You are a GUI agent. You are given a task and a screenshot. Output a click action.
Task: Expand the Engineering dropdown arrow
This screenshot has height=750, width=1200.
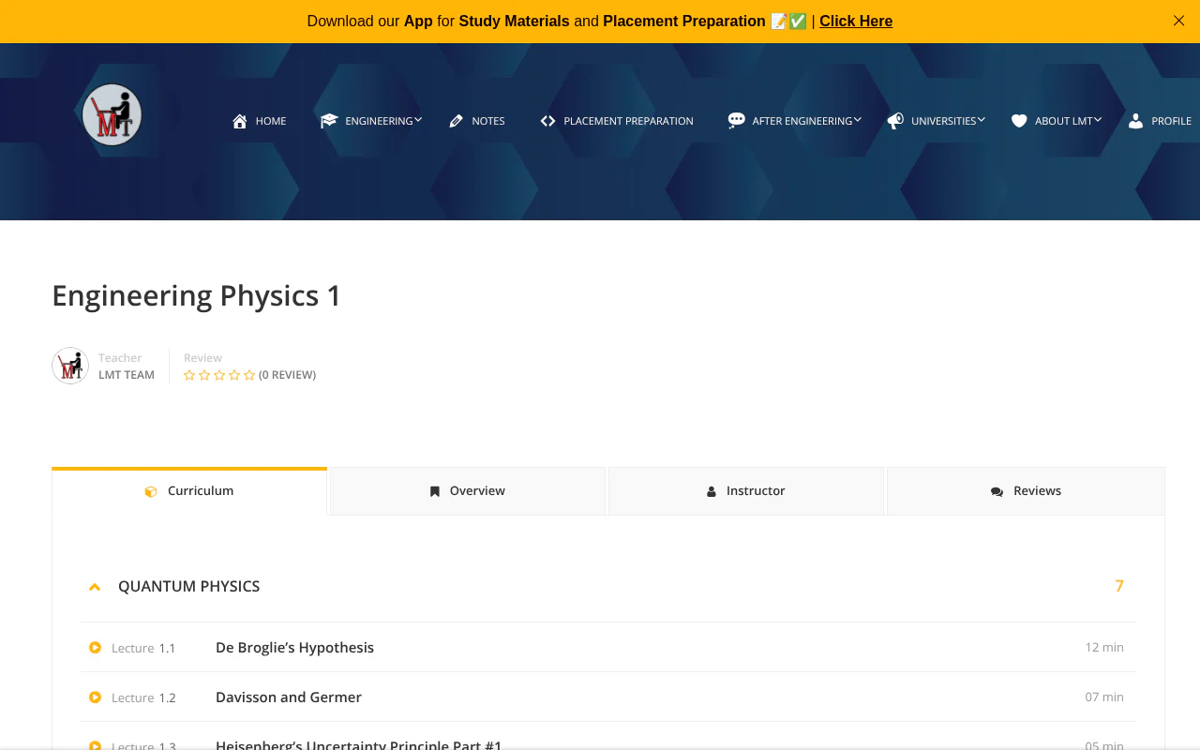click(418, 120)
